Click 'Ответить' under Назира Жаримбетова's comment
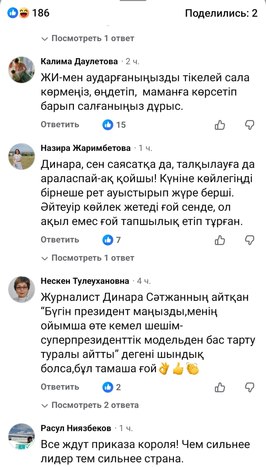 [60, 240]
